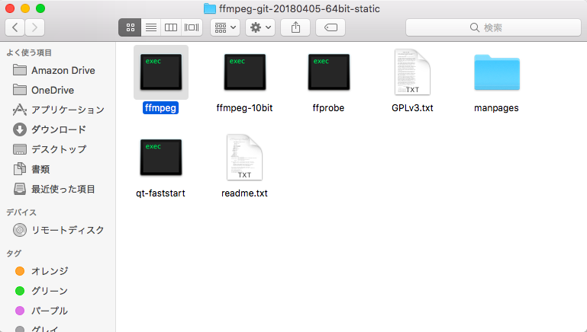Select the ffprobe executable icon

329,72
